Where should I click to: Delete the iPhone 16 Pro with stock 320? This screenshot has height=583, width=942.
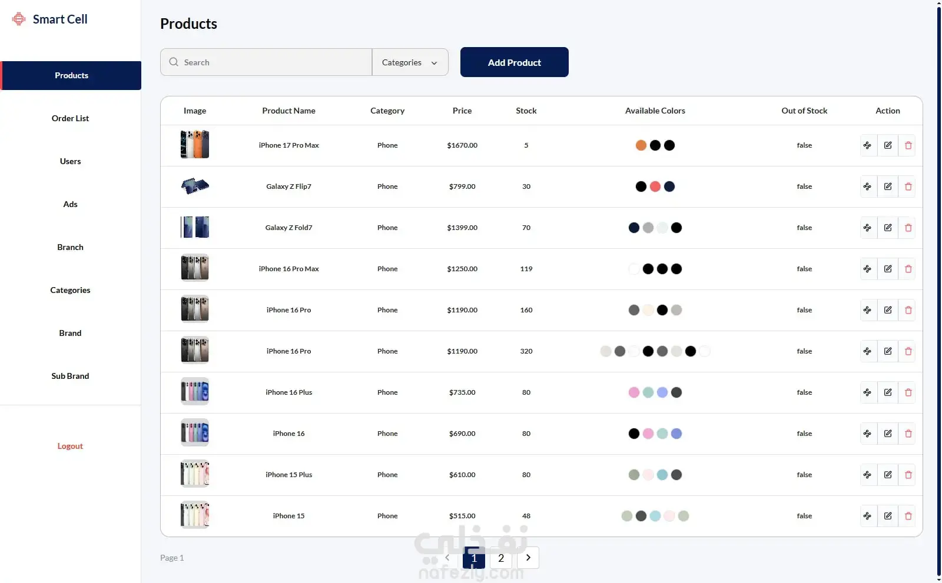(x=908, y=351)
